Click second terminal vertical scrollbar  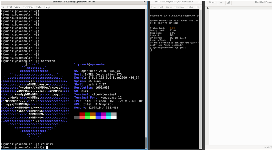click(x=201, y=79)
